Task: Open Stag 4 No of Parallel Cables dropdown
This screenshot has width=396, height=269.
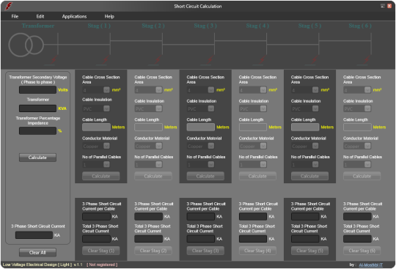Action: (x=253, y=164)
